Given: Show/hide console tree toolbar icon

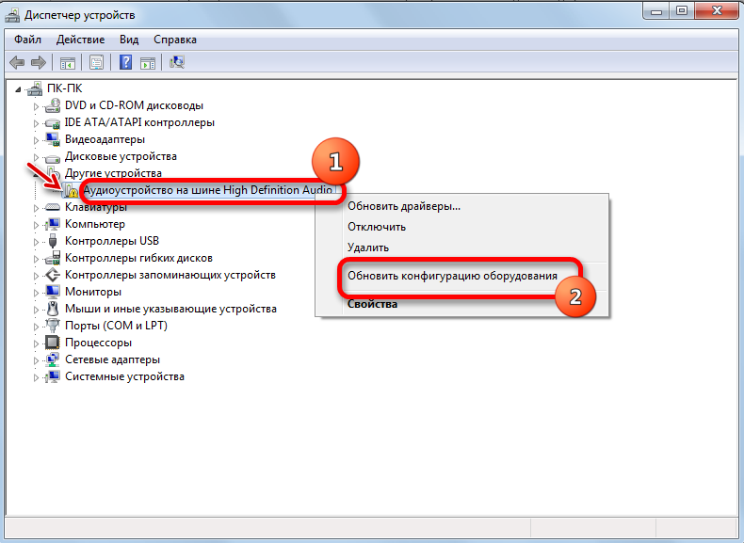Looking at the screenshot, I should pyautogui.click(x=68, y=63).
